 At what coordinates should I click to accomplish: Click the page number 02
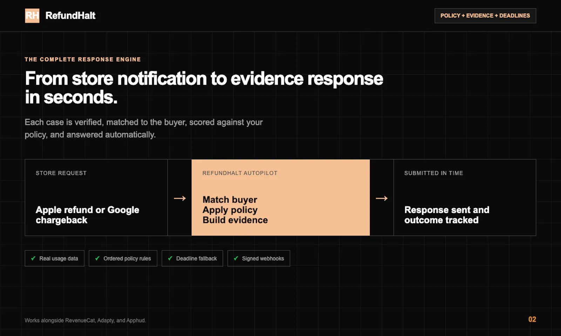click(x=532, y=319)
